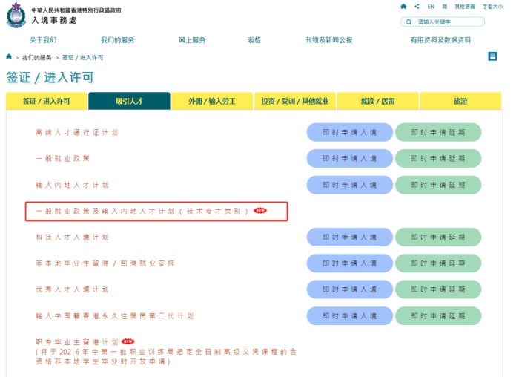Click 即时申请延期 for 优秀人才入境计划
519x377 pixels.
[438, 289]
